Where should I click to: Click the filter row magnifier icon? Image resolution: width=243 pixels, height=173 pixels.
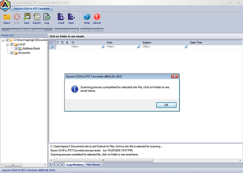[52, 47]
